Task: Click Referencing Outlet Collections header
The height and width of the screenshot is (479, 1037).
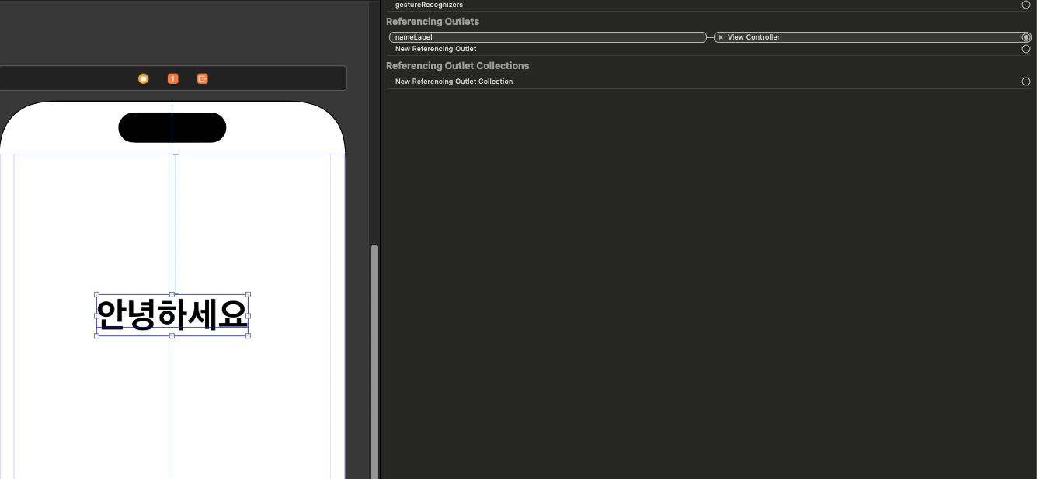Action: [x=458, y=66]
